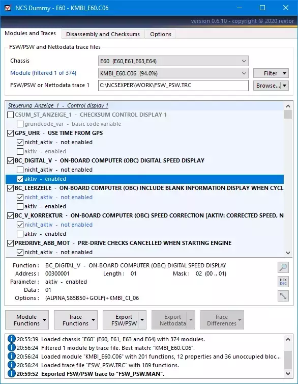
Task: Click the NCS Dummy app icon in title bar
Action: [x=8, y=8]
